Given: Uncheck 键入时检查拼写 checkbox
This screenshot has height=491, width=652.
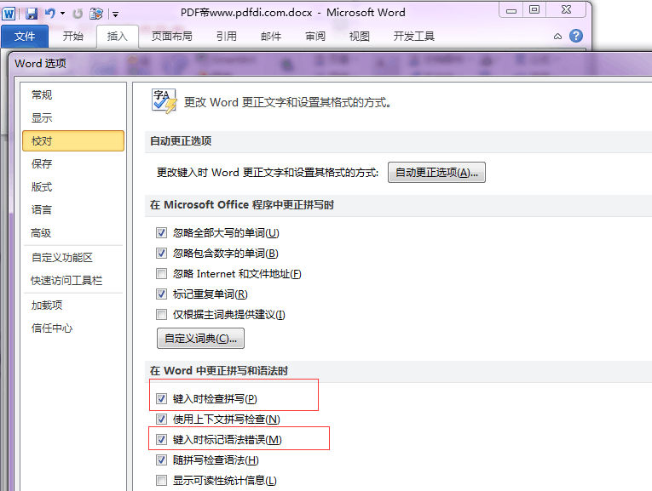Looking at the screenshot, I should (x=161, y=399).
